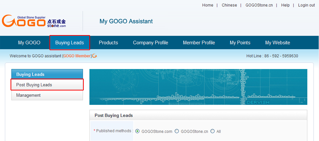This screenshot has width=319, height=141.
Task: Switch language via Chinese link
Action: 229,5
